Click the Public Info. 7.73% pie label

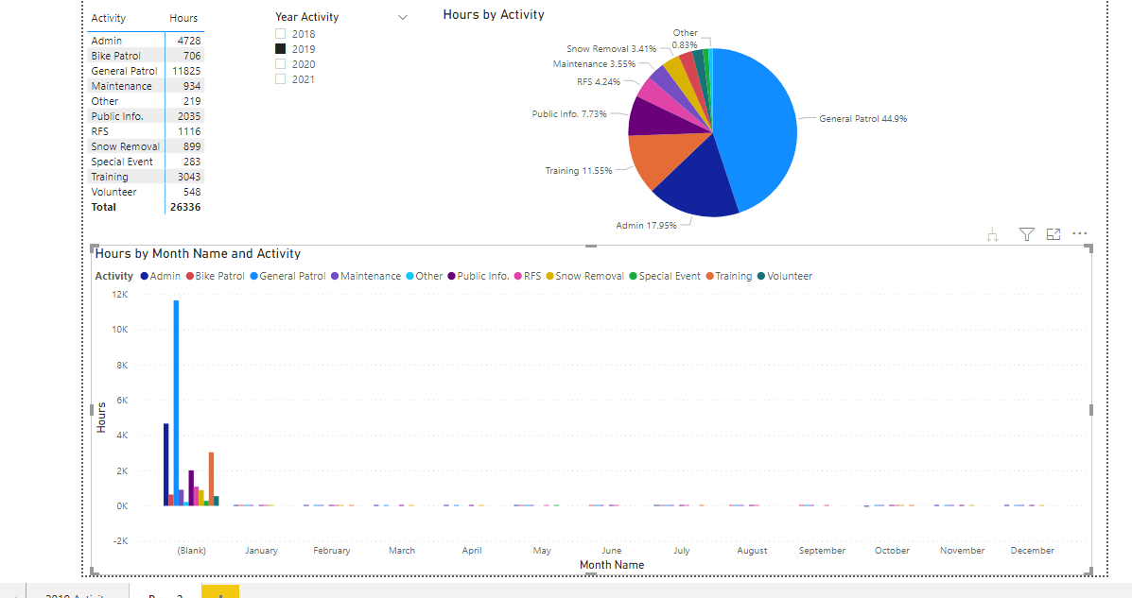(569, 114)
